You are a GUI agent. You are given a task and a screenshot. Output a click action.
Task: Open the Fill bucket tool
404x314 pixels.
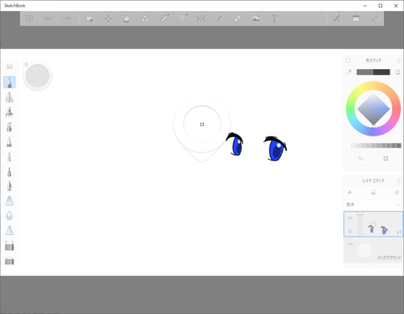point(126,19)
